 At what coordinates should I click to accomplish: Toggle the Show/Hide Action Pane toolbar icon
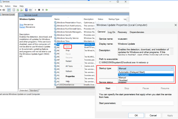point(30,10)
